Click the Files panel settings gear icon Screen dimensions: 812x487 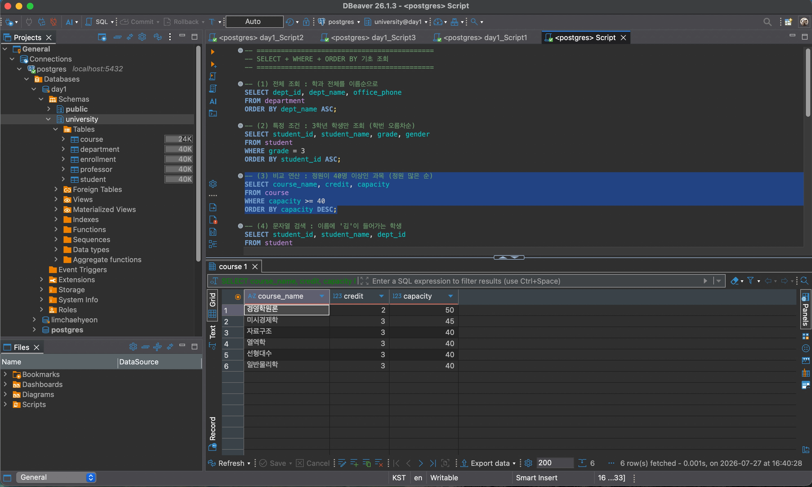(133, 347)
